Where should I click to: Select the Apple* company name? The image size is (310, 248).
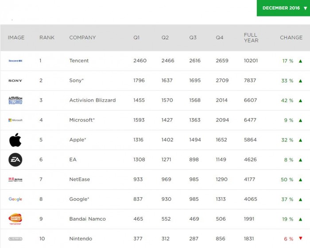point(77,140)
